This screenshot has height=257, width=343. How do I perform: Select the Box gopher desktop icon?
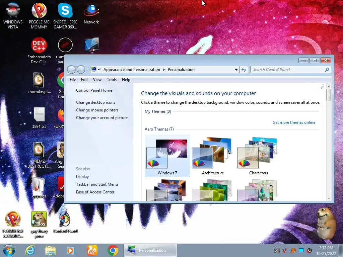click(x=39, y=224)
